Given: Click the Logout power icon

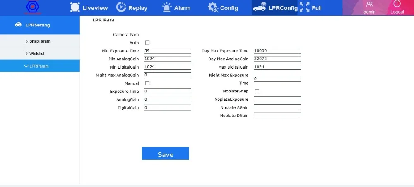Looking at the screenshot, I should tap(397, 4).
